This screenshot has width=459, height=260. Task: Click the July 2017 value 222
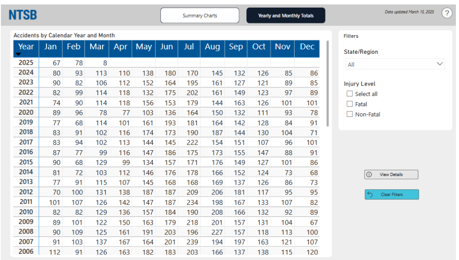pyautogui.click(x=191, y=143)
